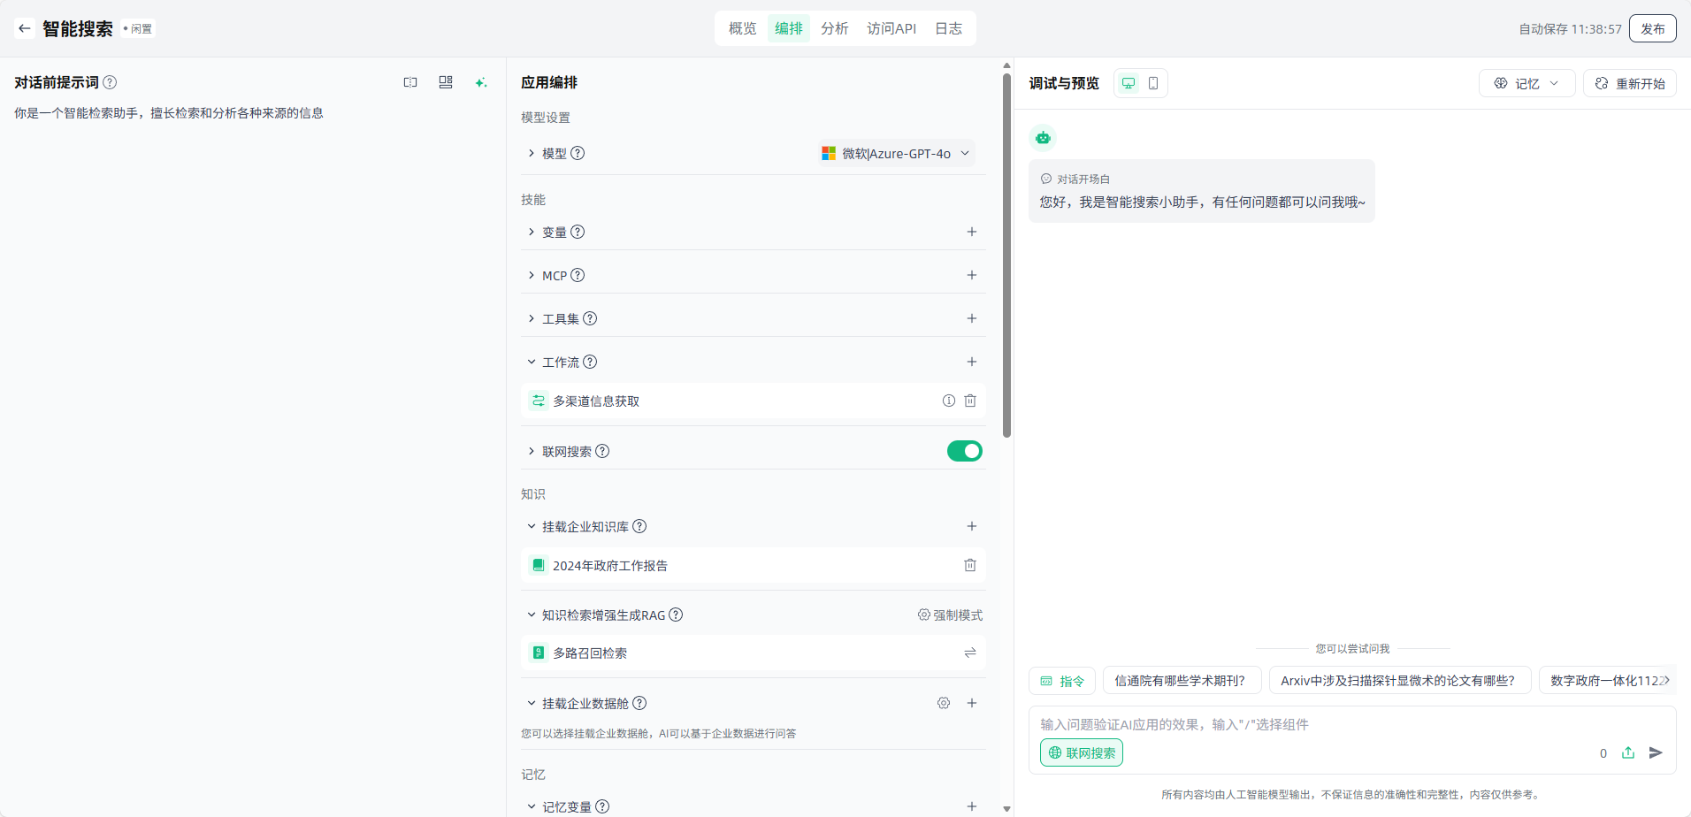
Task: Click the 发布 button
Action: 1652,28
